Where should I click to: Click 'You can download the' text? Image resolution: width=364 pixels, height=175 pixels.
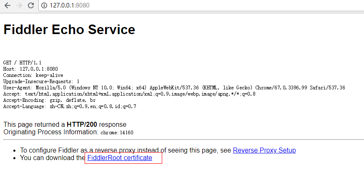(x=53, y=158)
